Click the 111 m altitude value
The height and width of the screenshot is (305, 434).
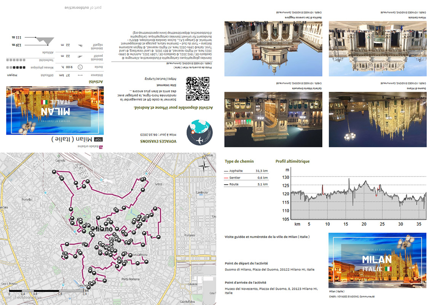[x=17, y=37]
